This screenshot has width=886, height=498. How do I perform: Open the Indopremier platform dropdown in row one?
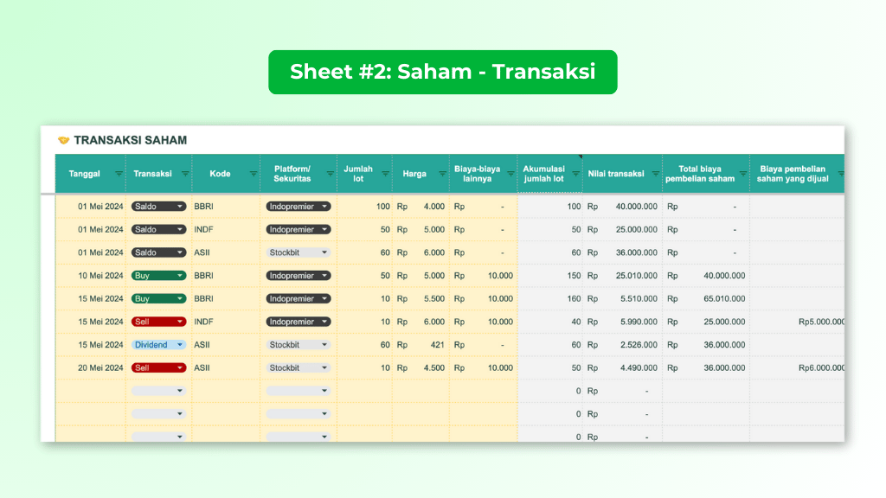pos(298,206)
